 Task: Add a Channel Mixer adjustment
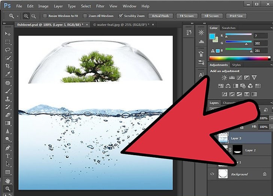(x=250, y=86)
